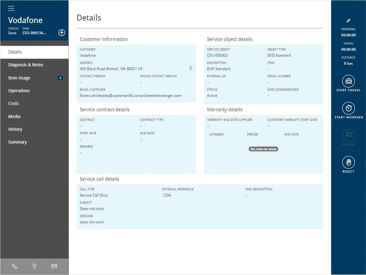366x275 pixels.
Task: Click the envelope mail icon
Action: point(54,266)
